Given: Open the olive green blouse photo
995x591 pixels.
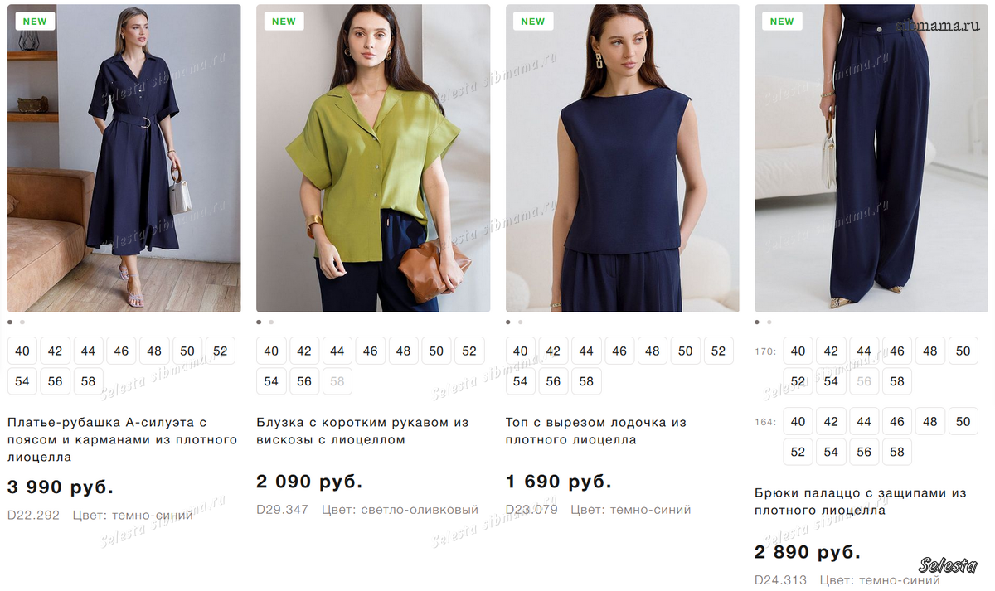Looking at the screenshot, I should tap(373, 157).
